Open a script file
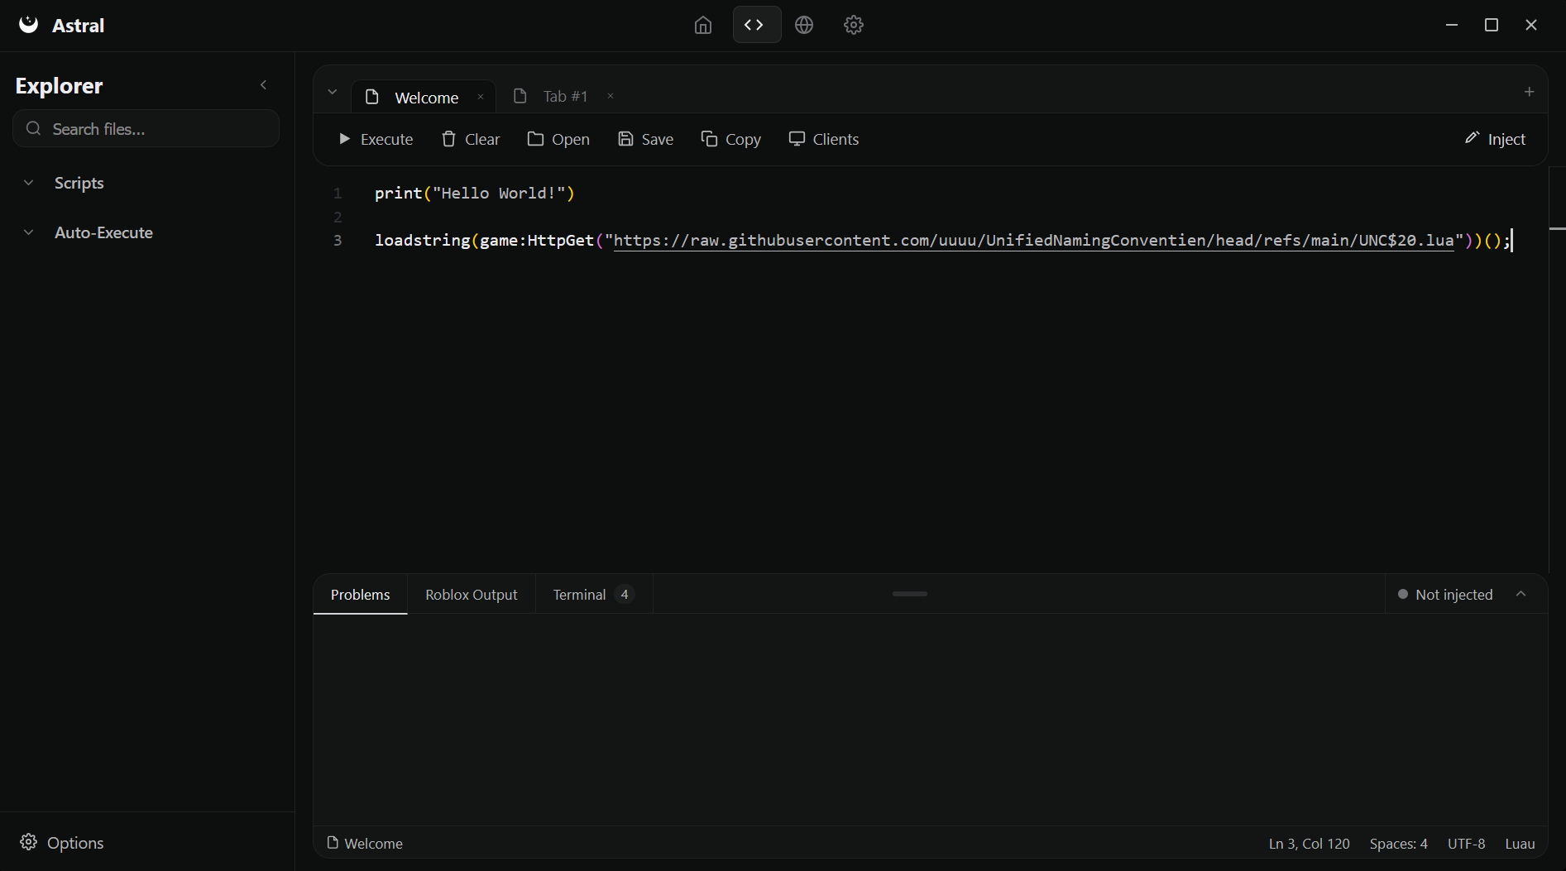The image size is (1566, 871). pos(558,139)
